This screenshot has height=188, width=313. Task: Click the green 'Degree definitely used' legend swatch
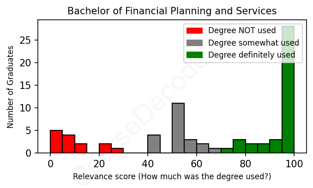pyautogui.click(x=194, y=55)
